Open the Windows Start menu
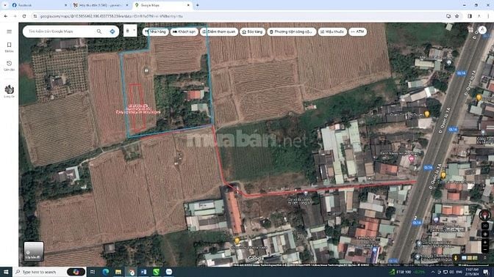The width and height of the screenshot is (494, 277). tap(6, 272)
